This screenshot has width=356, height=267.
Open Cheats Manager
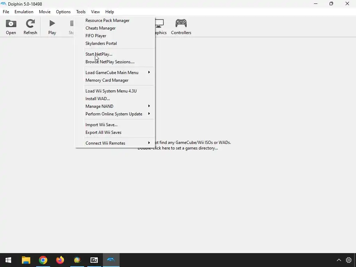pyautogui.click(x=115, y=28)
